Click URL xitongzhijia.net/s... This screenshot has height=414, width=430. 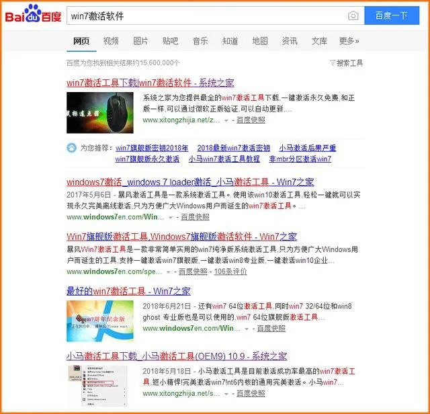point(181,393)
